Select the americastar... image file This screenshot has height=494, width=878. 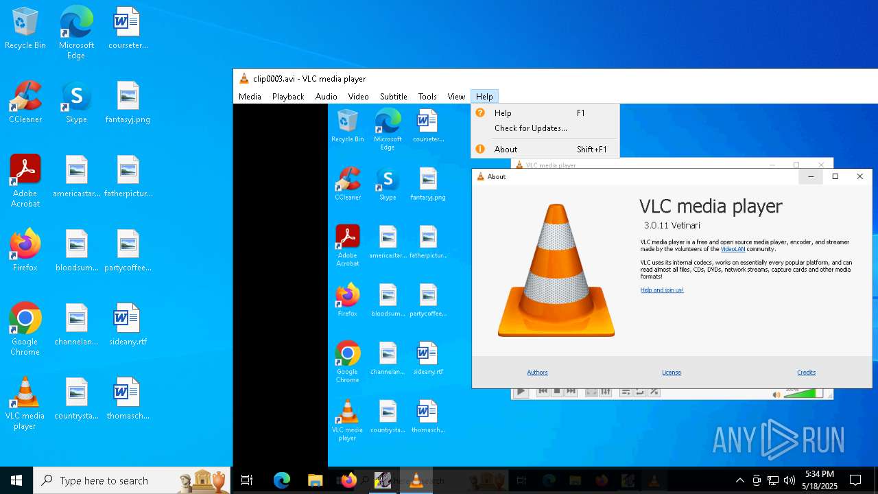[76, 177]
